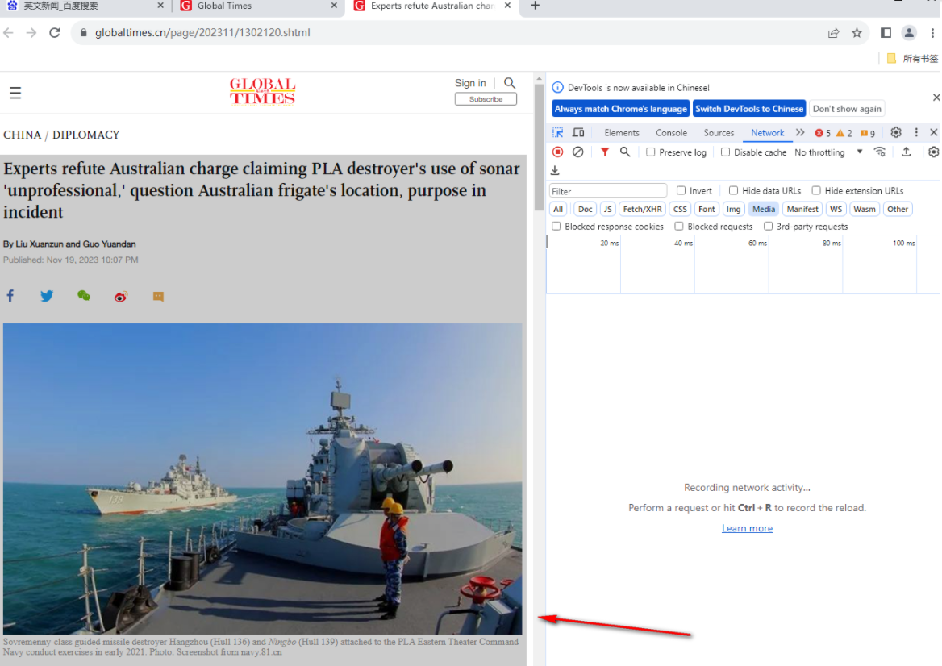Open the No throttling dropdown
Viewport: 942px width, 666px height.
(828, 152)
